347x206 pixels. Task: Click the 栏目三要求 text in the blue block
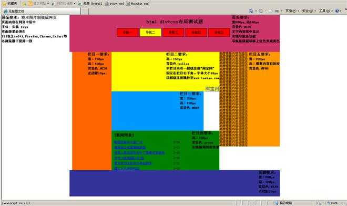click(x=190, y=94)
